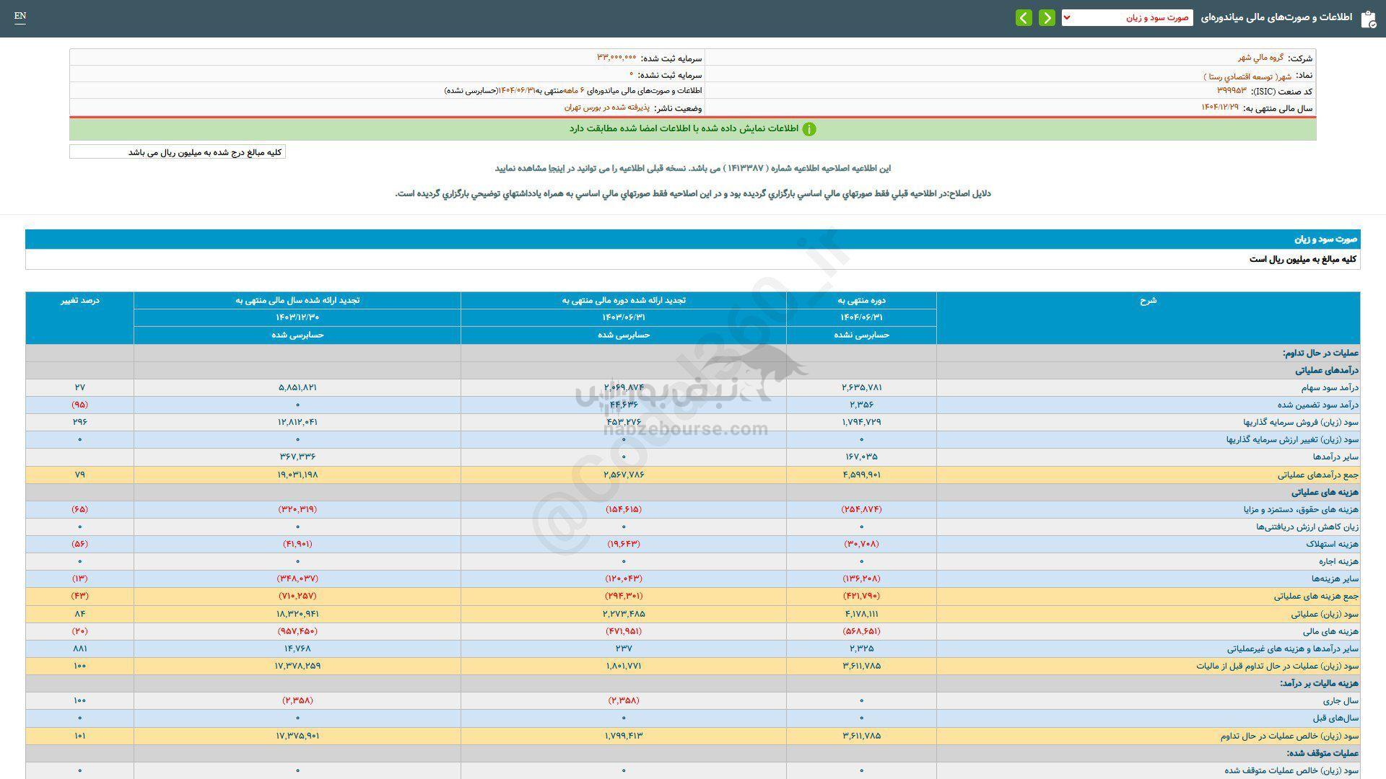
Task: Click the info icon in green banner
Action: [809, 129]
